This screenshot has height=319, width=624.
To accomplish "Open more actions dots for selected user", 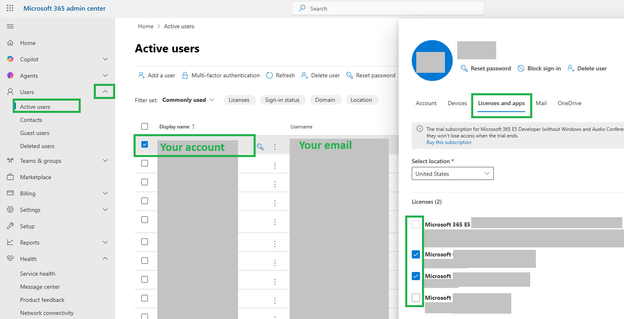I will tap(275, 146).
